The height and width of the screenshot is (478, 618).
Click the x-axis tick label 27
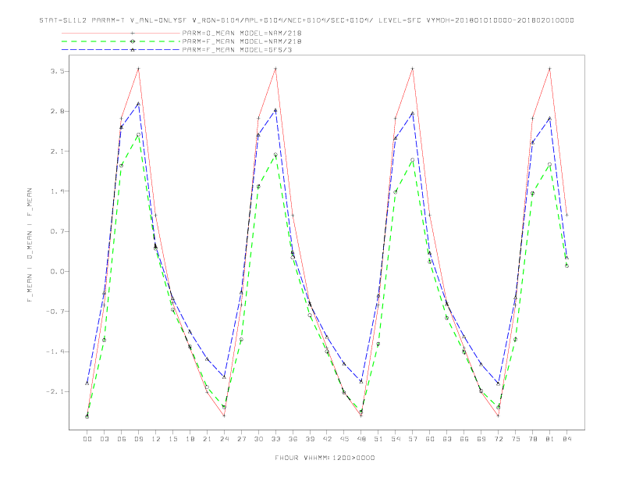241,439
